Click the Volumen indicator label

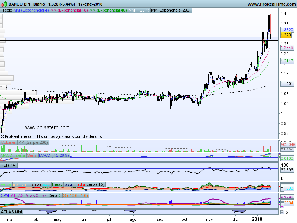[9, 143]
